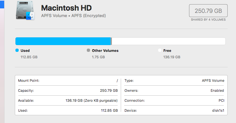236x123 pixels.
Task: Click the SHARED BY 4 VOLUMES label
Action: point(208,20)
